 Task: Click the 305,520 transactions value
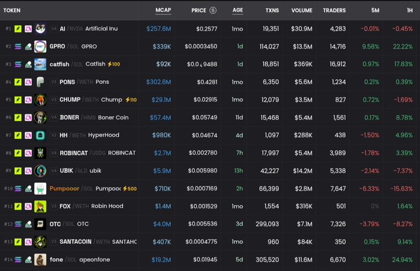point(267,259)
